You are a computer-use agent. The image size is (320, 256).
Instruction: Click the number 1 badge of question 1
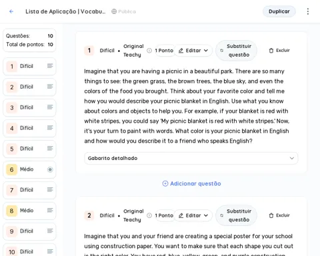89,51
